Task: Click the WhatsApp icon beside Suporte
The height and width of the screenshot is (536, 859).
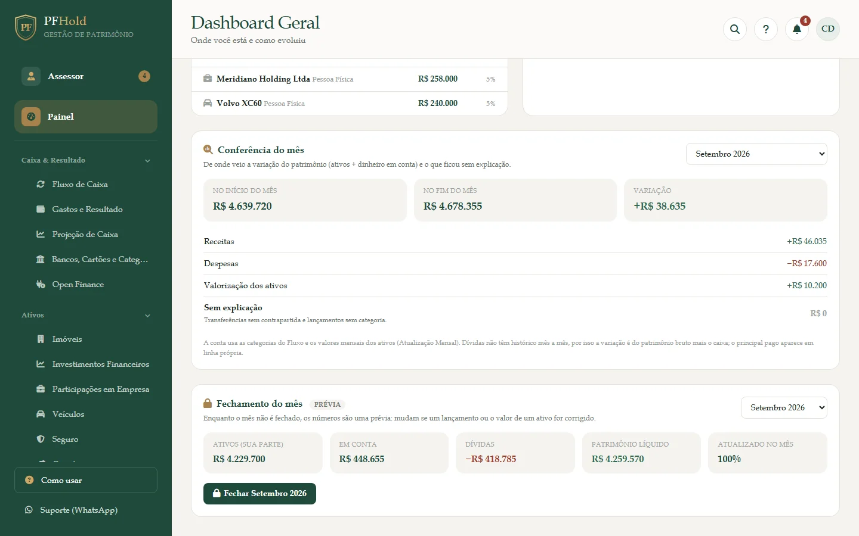Action: (29, 510)
